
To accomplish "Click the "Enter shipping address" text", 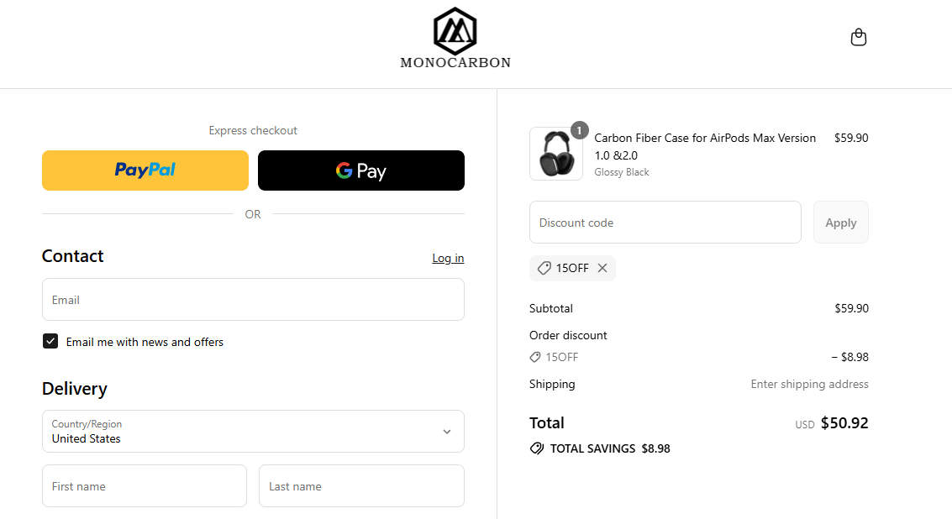I will [809, 385].
